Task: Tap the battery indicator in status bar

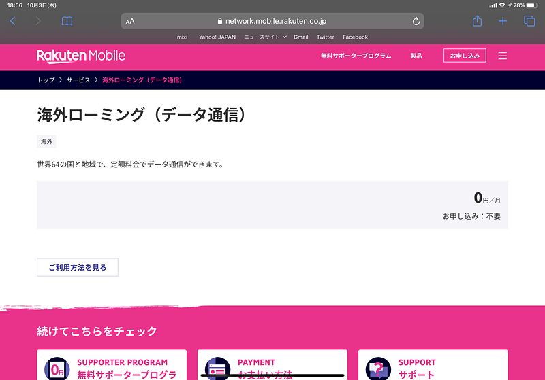Action: pos(532,5)
